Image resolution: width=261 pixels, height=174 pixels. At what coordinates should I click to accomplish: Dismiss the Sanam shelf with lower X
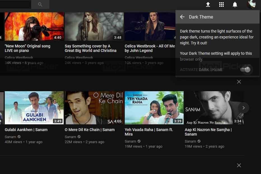(239, 165)
